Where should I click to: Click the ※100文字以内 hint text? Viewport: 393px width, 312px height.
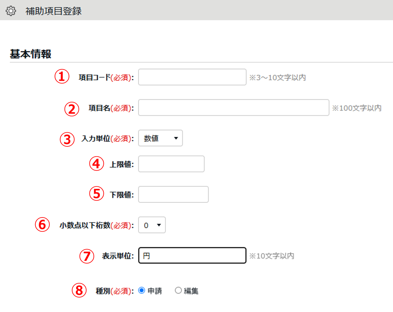[357, 108]
